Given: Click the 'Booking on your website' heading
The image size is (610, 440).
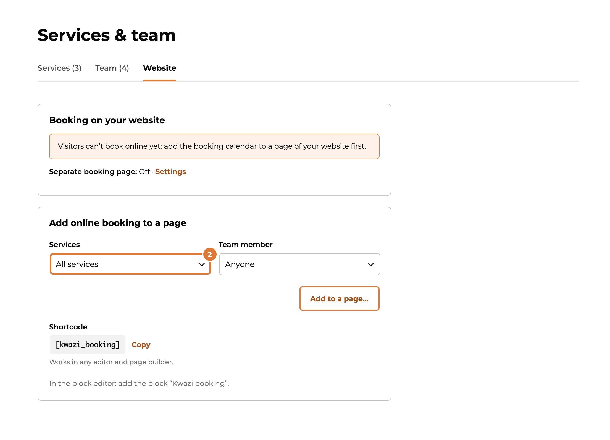Looking at the screenshot, I should [107, 120].
